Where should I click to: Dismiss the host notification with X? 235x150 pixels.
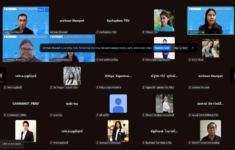(193, 48)
